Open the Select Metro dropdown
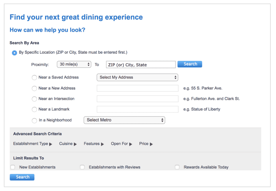 tap(124, 120)
